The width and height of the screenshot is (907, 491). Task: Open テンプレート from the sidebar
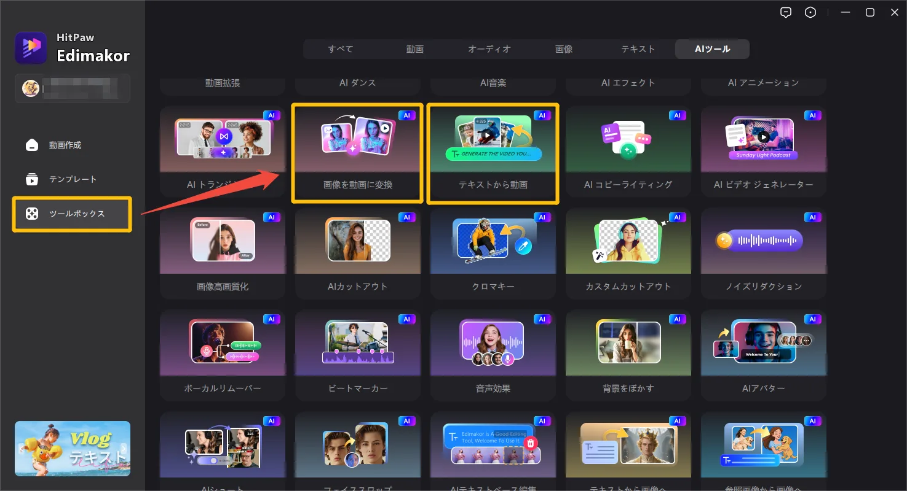click(72, 179)
